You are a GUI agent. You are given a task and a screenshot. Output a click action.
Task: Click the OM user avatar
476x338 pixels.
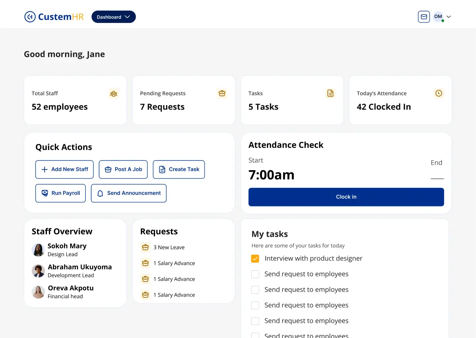[438, 17]
